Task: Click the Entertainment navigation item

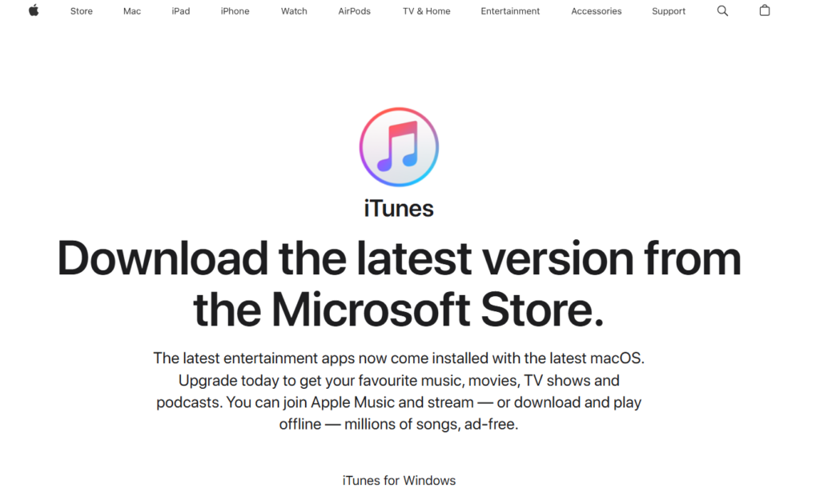Action: tap(510, 11)
